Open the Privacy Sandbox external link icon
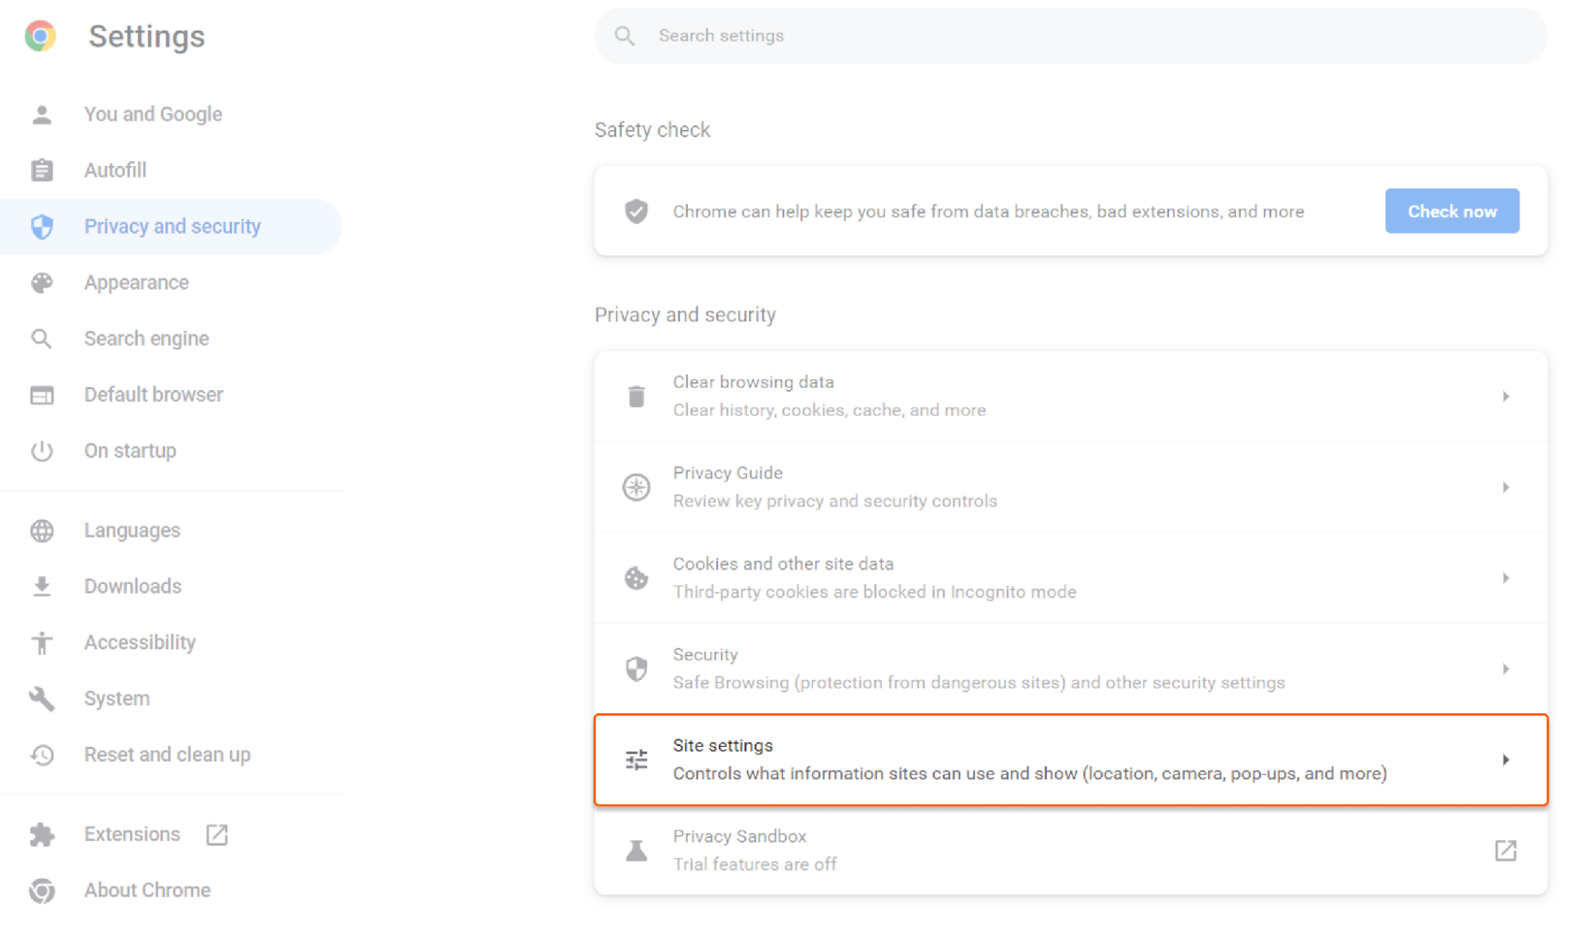Image resolution: width=1595 pixels, height=927 pixels. coord(1505,850)
